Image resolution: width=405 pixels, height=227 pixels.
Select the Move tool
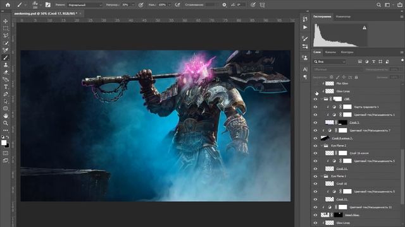click(x=6, y=21)
